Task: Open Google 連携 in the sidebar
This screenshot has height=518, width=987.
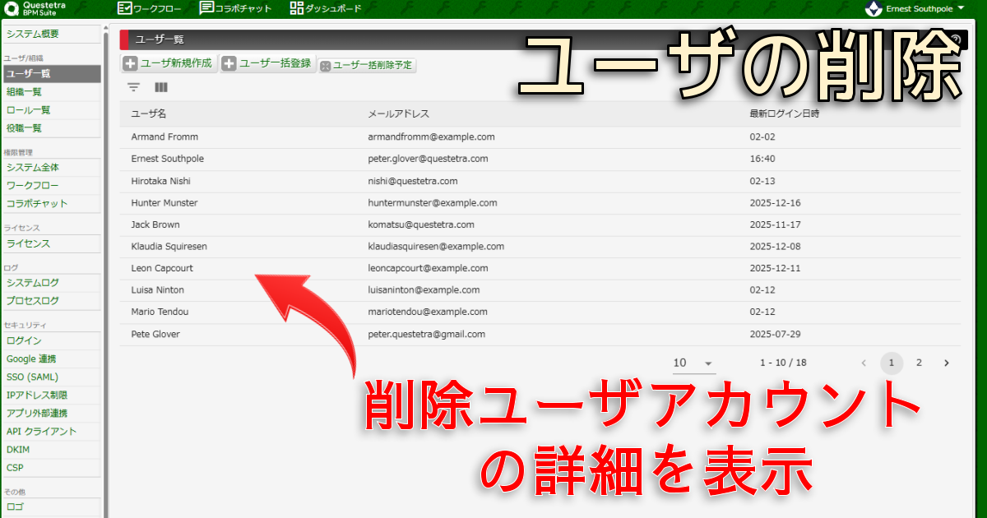Action: (51, 358)
